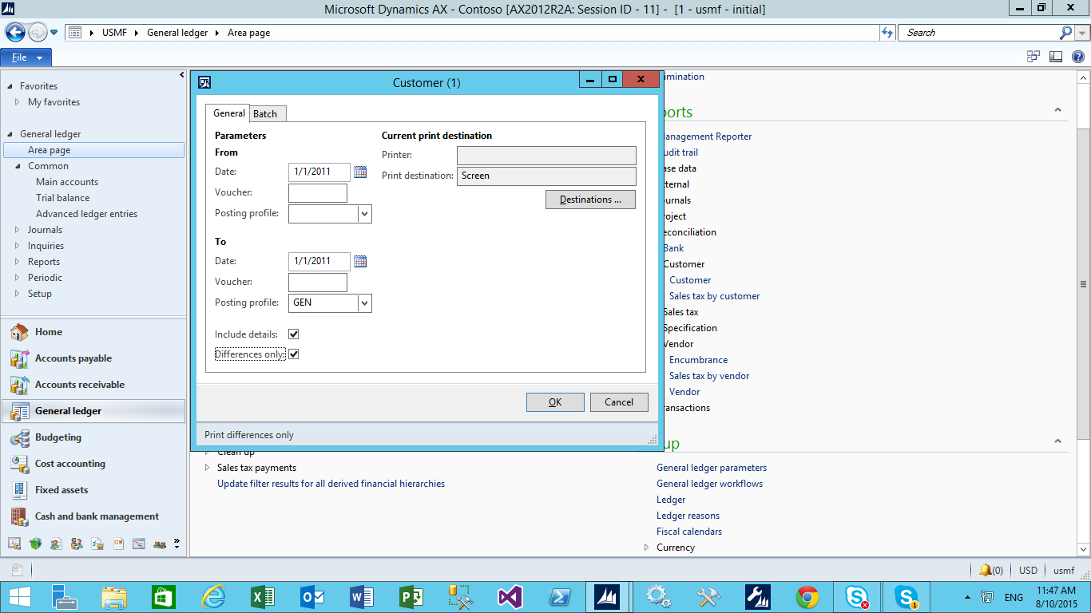Select the General tab

pyautogui.click(x=228, y=113)
